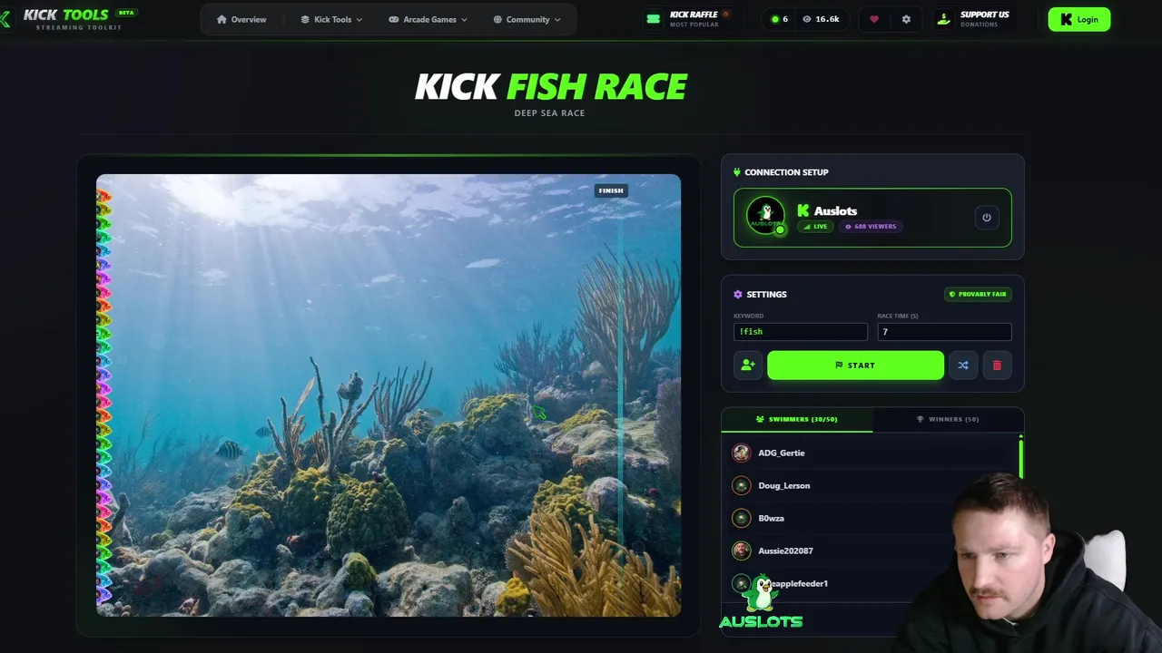The height and width of the screenshot is (653, 1162).
Task: Click the LIVE status badge
Action: click(x=815, y=227)
